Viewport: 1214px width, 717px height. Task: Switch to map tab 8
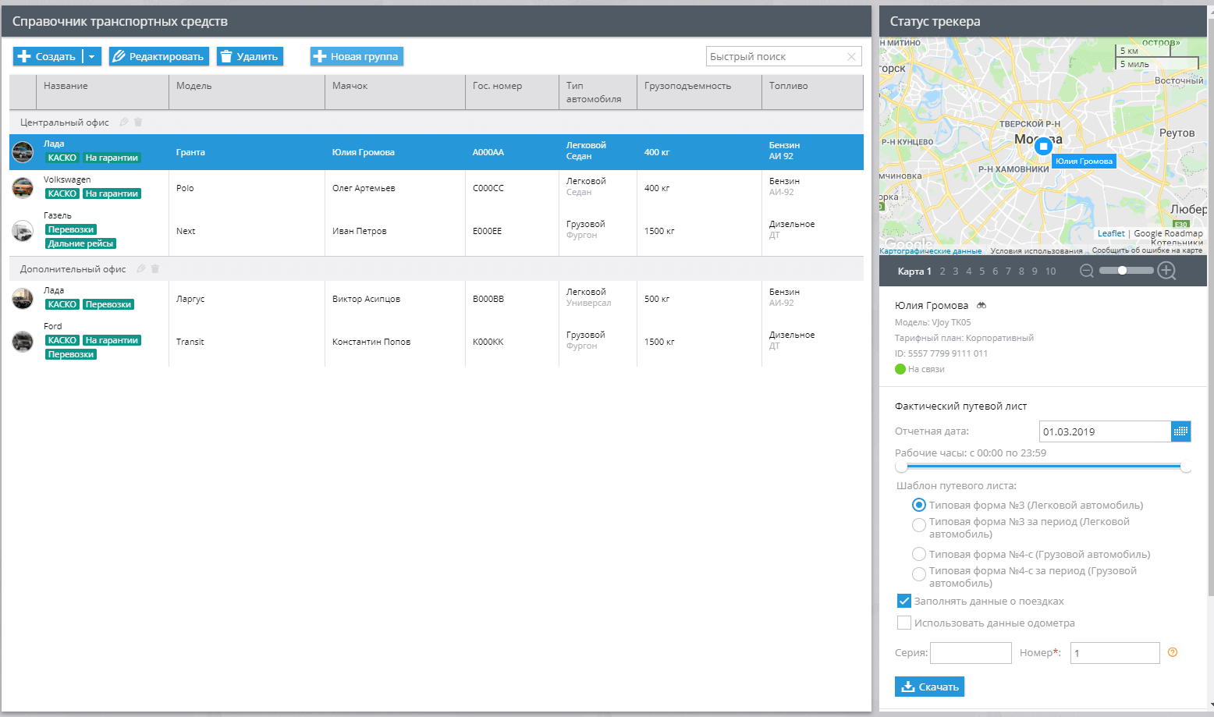pos(1021,272)
